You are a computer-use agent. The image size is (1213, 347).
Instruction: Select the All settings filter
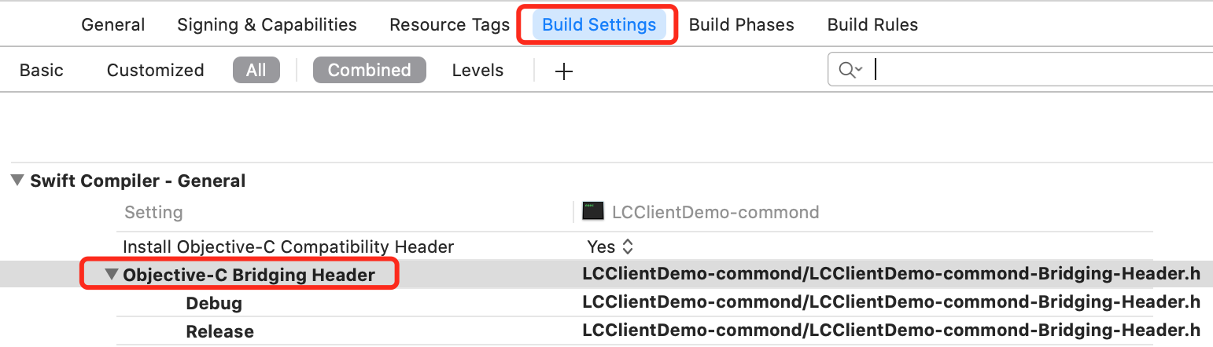pos(256,70)
